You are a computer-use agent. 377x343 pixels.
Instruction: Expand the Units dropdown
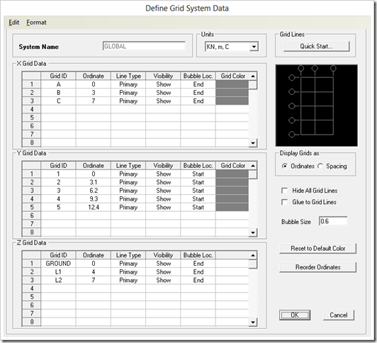tap(254, 47)
